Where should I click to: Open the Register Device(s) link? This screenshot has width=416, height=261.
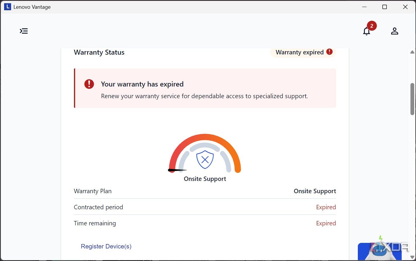106,246
